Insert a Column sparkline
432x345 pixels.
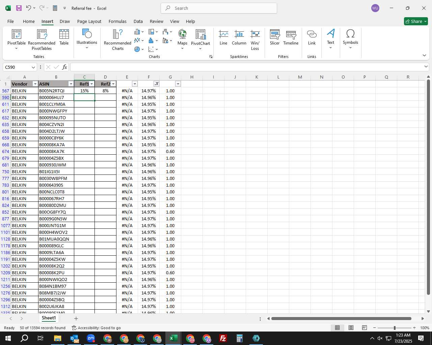(x=239, y=37)
